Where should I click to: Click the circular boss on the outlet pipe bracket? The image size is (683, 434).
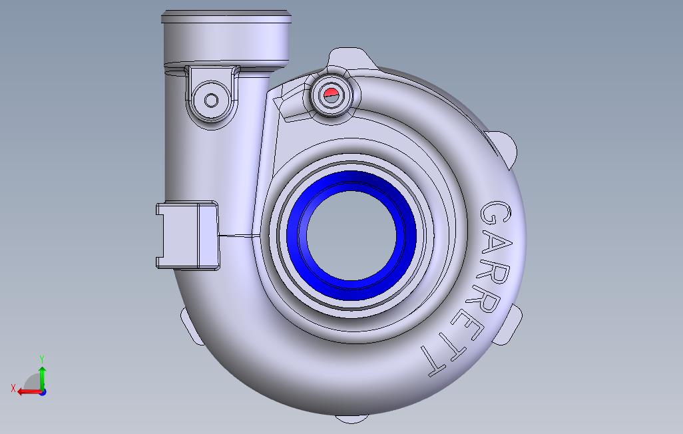211,101
